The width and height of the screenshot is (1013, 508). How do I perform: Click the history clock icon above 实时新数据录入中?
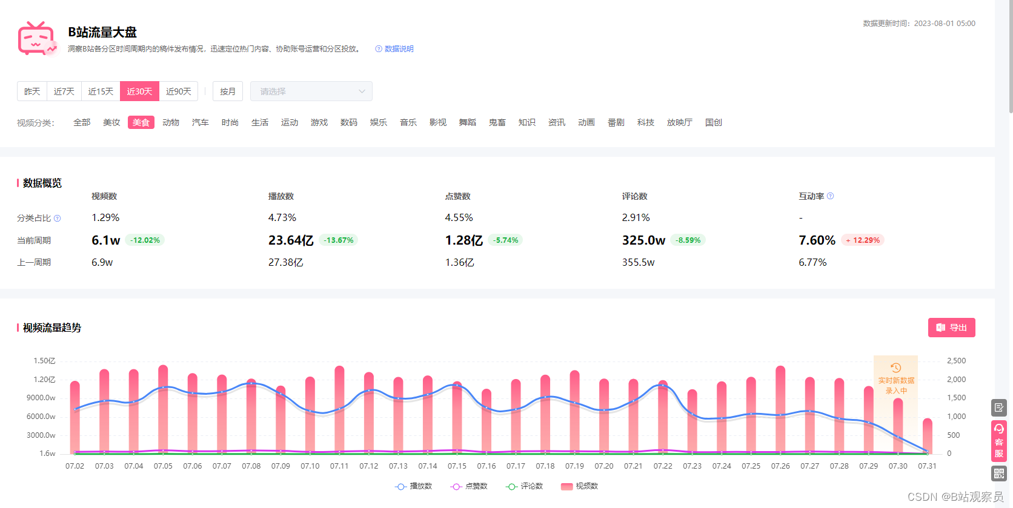tap(895, 368)
